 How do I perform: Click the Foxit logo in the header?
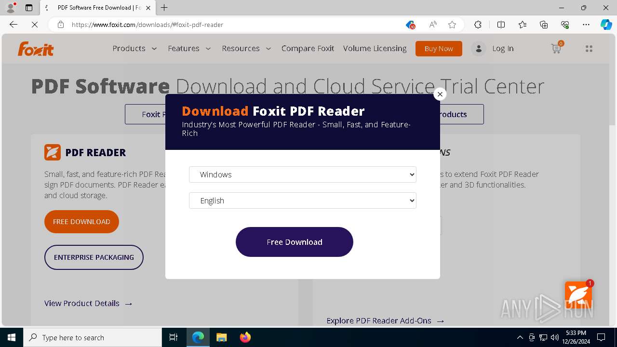(36, 49)
